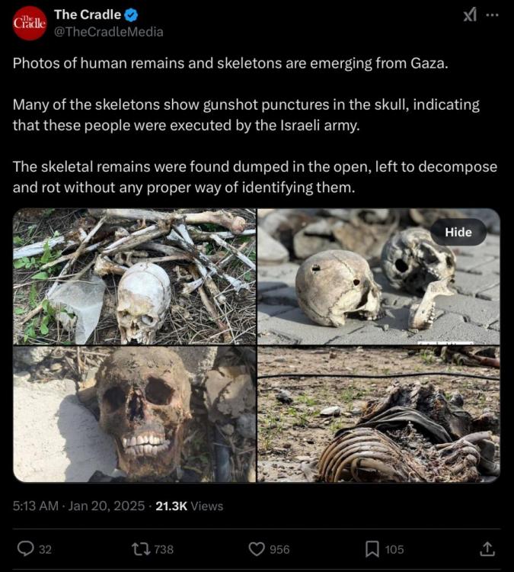Open The Cradle display name link
This screenshot has height=572, width=514.
pos(88,14)
